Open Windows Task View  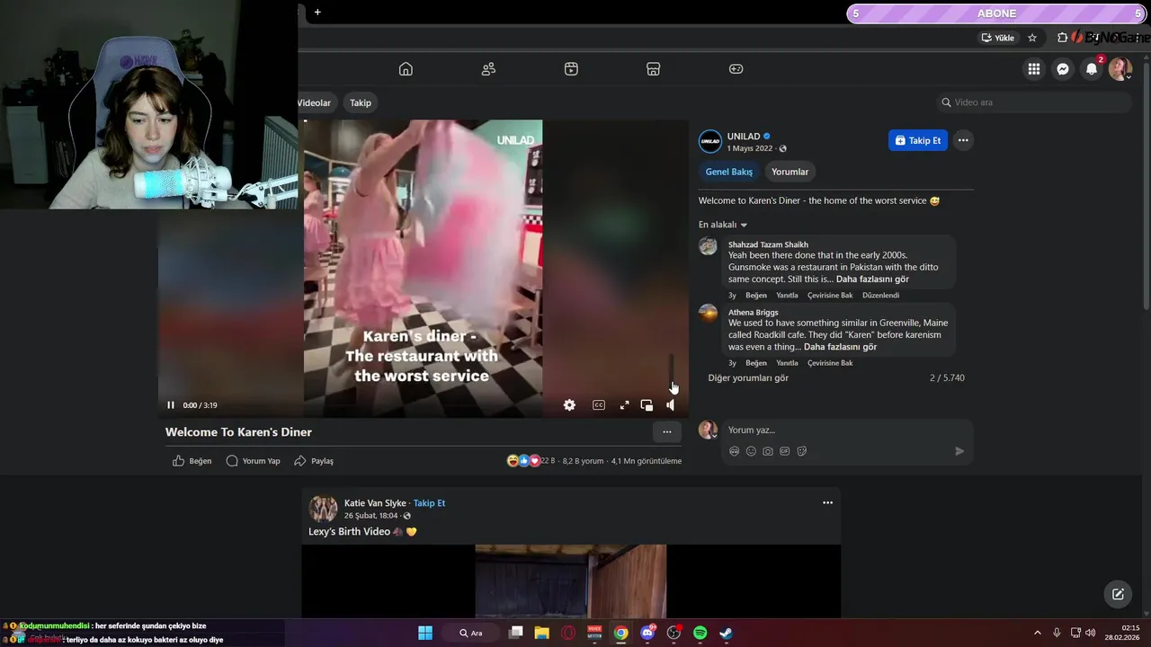(x=515, y=633)
